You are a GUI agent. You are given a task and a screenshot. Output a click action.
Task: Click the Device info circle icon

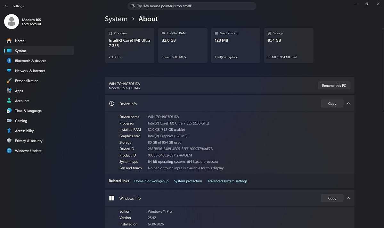pos(112,103)
